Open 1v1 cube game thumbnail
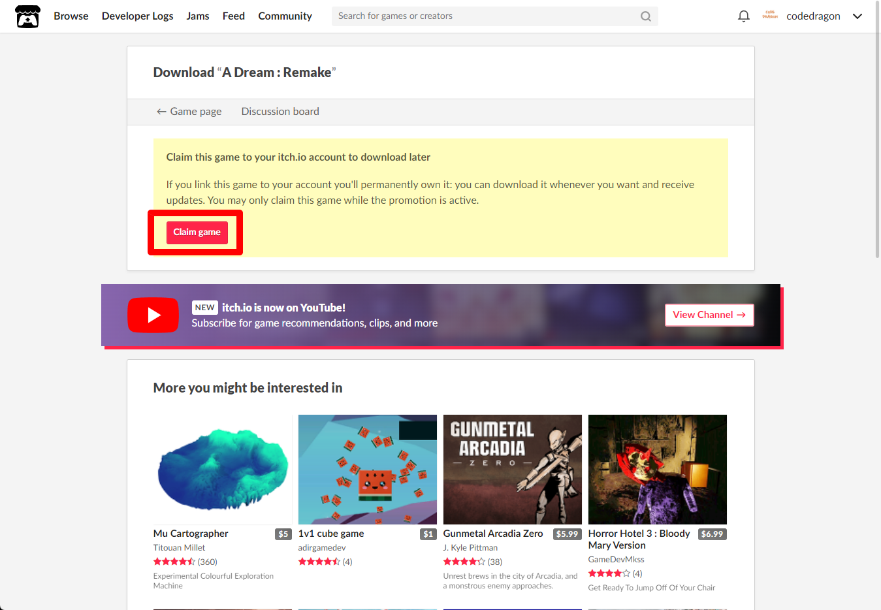The width and height of the screenshot is (881, 610). 368,470
